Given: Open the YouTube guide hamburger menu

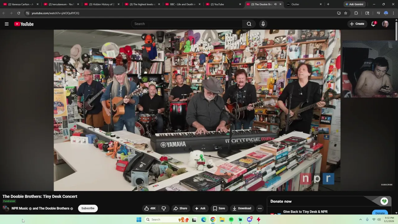Looking at the screenshot, I should (7, 24).
